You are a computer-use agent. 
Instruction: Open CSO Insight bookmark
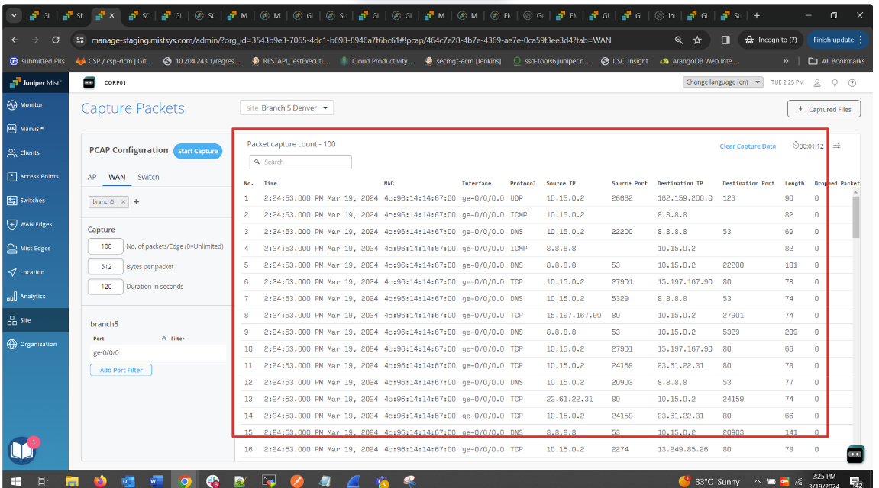624,61
